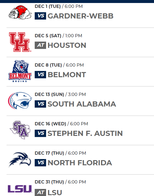Click the North Florida osprey logo
This screenshot has width=154, height=196.
coord(20,160)
